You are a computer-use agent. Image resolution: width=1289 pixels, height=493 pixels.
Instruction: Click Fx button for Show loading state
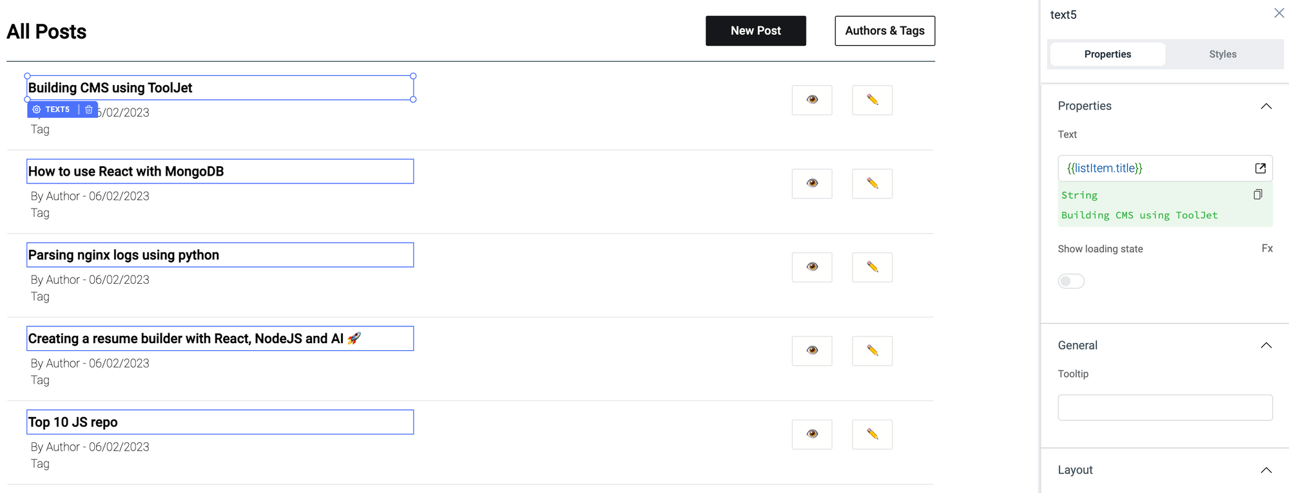[x=1266, y=248]
